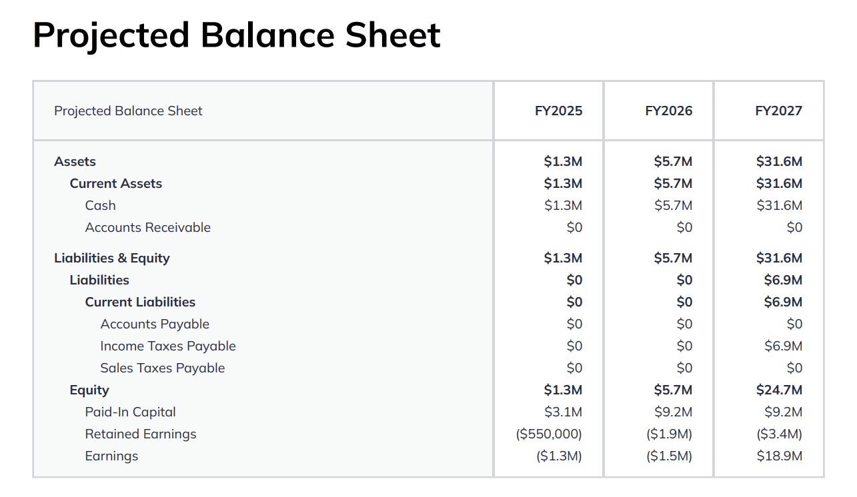
Task: Click the FY2026 column header
Action: 669,111
